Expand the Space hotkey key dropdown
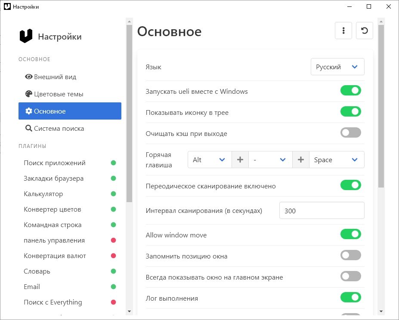Screen dimensions: 399x320 point(337,160)
